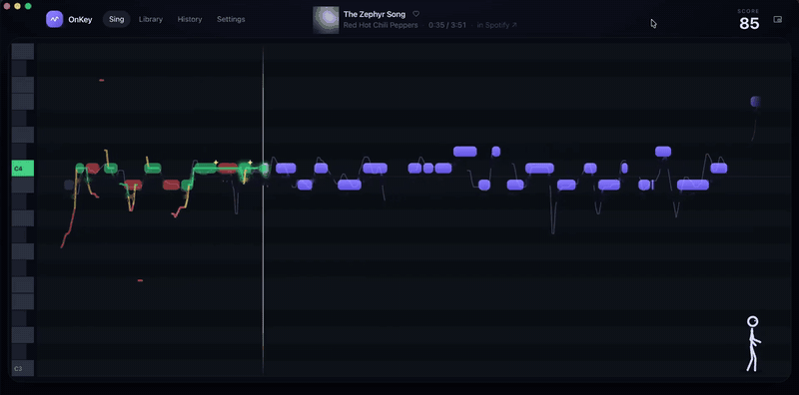
Task: Click the score value 85
Action: click(x=749, y=23)
